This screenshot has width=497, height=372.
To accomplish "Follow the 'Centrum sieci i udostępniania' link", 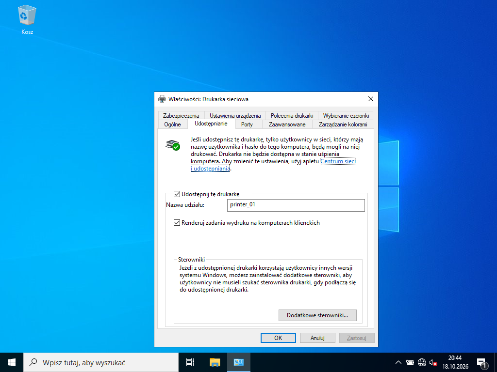I will 338,161.
